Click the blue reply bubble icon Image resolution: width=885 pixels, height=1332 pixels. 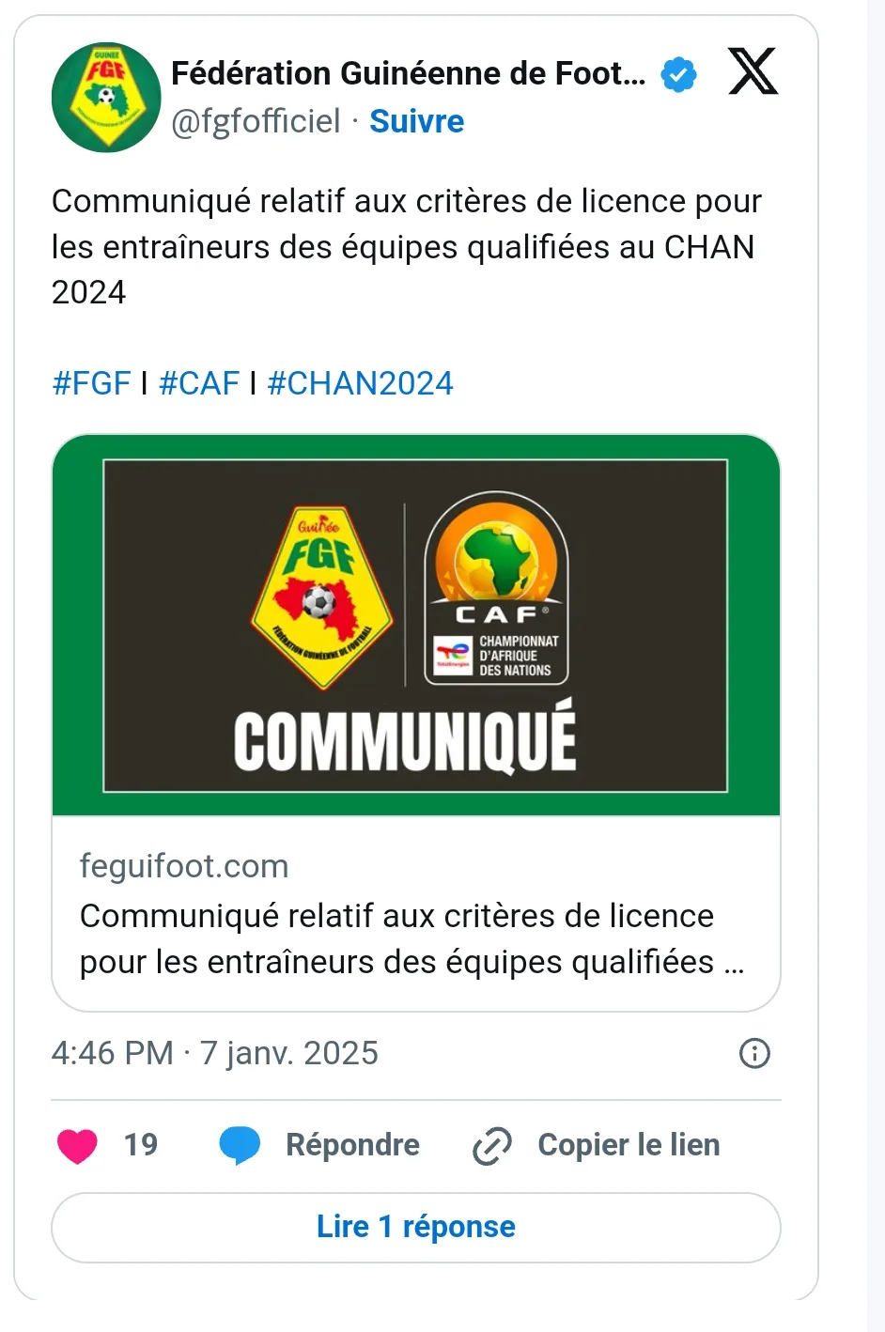(240, 1145)
